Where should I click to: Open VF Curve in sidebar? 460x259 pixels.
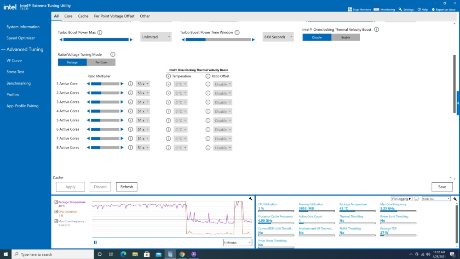(x=14, y=60)
